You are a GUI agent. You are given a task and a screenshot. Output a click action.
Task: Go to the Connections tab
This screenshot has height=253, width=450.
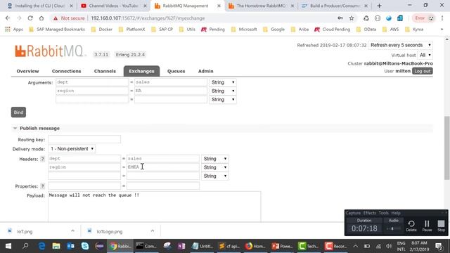pyautogui.click(x=66, y=71)
